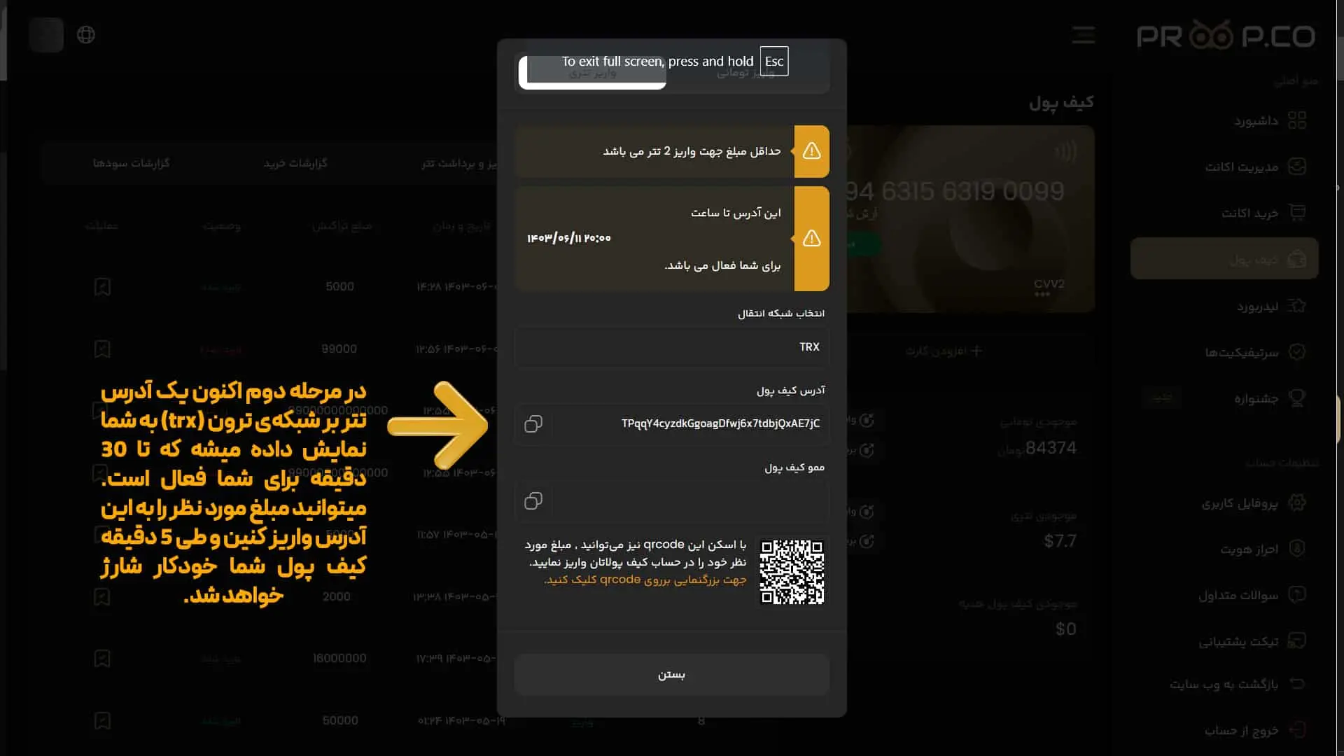Open احراز هویت sidebar icon
Image resolution: width=1344 pixels, height=756 pixels.
pos(1297,549)
